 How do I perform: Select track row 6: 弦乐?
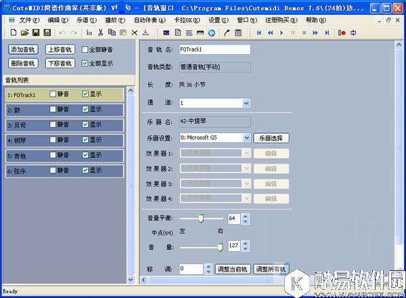tap(64, 171)
